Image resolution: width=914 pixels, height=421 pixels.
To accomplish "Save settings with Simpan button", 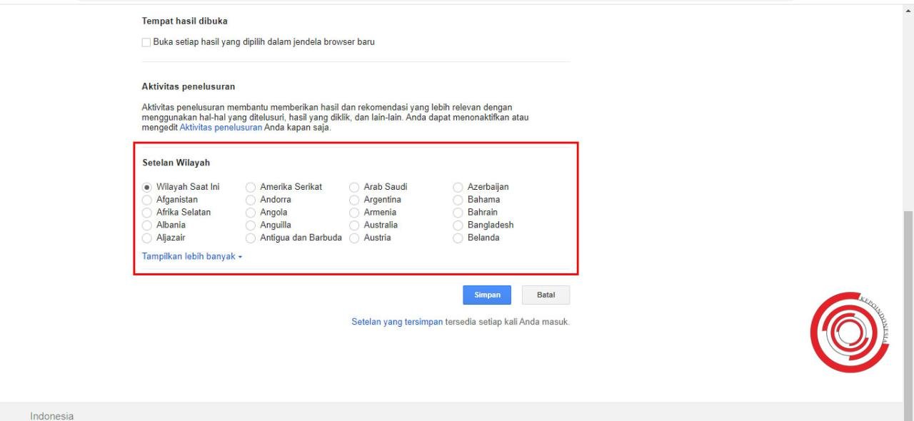I will click(486, 295).
